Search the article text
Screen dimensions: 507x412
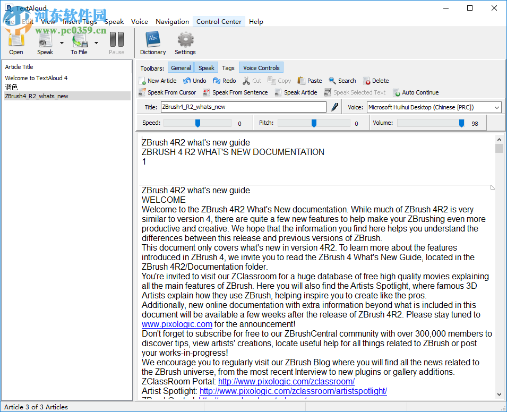342,80
